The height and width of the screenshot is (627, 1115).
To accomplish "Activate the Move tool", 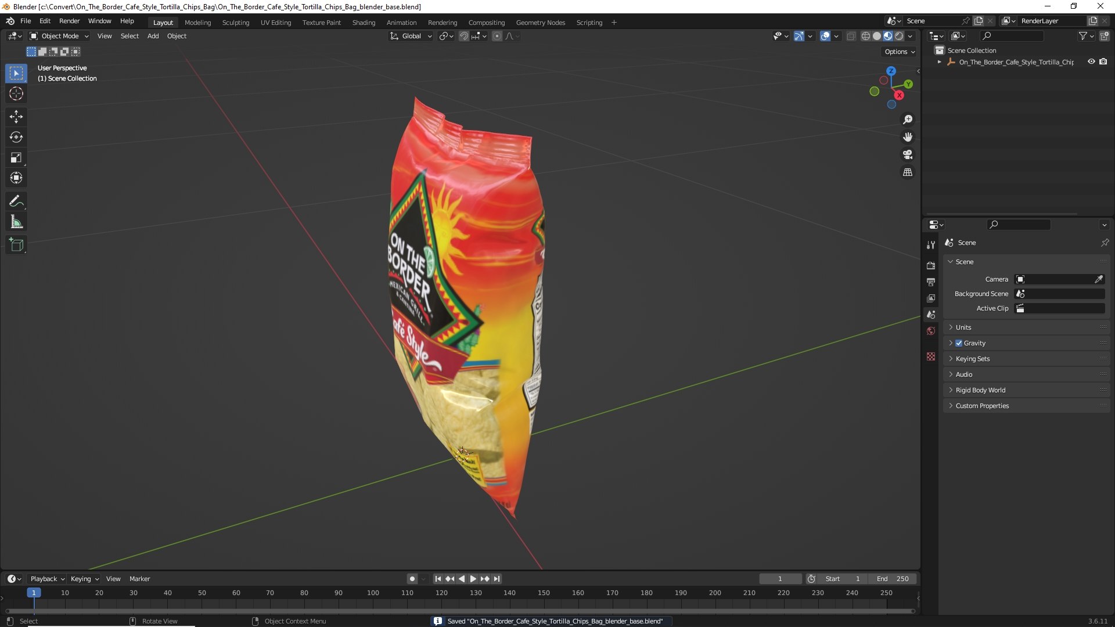I will click(16, 117).
